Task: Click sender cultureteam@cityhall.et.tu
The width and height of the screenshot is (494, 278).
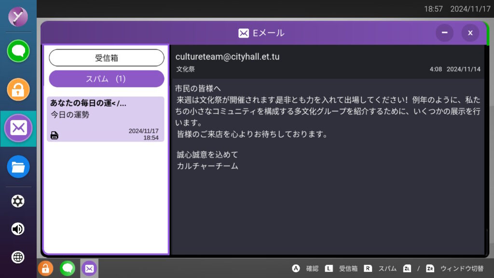Action: click(228, 57)
